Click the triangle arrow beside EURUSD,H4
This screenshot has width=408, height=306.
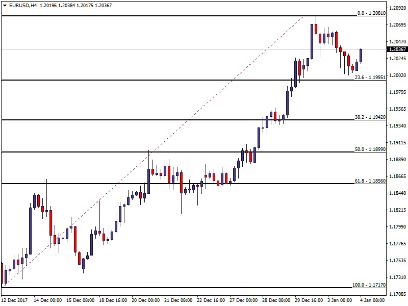point(5,6)
